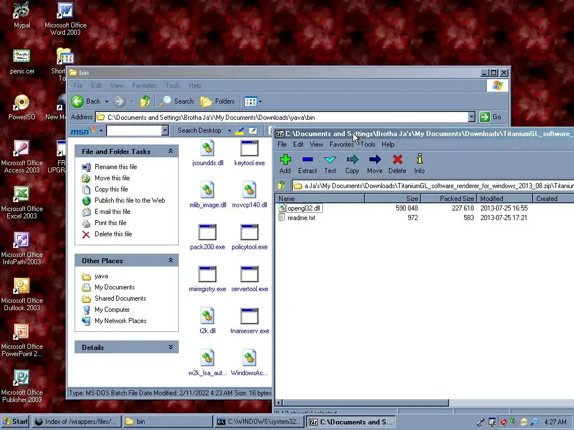The image size is (574, 430).
Task: Open the Views dropdown arrow
Action: pos(260,102)
